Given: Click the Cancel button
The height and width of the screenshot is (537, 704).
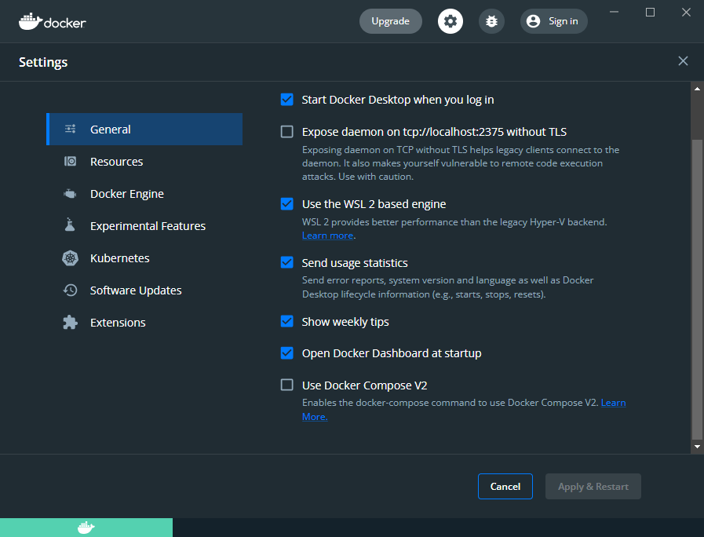Looking at the screenshot, I should 505,486.
